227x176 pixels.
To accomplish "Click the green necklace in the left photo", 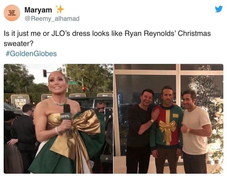I will coord(59,102).
